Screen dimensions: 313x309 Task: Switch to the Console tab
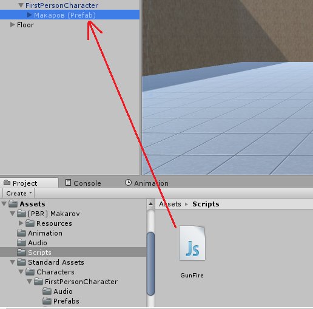tap(83, 183)
